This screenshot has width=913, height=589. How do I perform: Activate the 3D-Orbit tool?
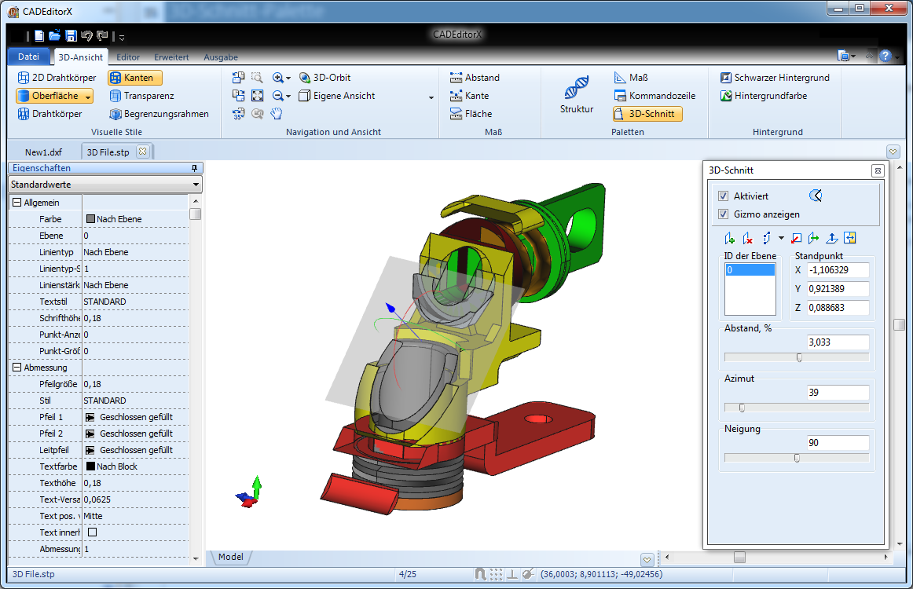324,78
